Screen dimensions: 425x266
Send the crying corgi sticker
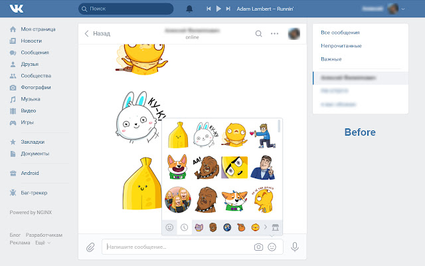pos(234,201)
